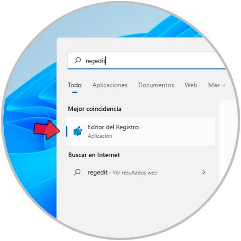Screen dimensions: 241x241
Task: Click the Aplicación subtitle under Editor del Registro
Action: (x=100, y=136)
